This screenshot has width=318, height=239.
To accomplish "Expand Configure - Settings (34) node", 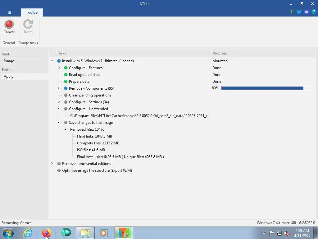I will pos(59,102).
